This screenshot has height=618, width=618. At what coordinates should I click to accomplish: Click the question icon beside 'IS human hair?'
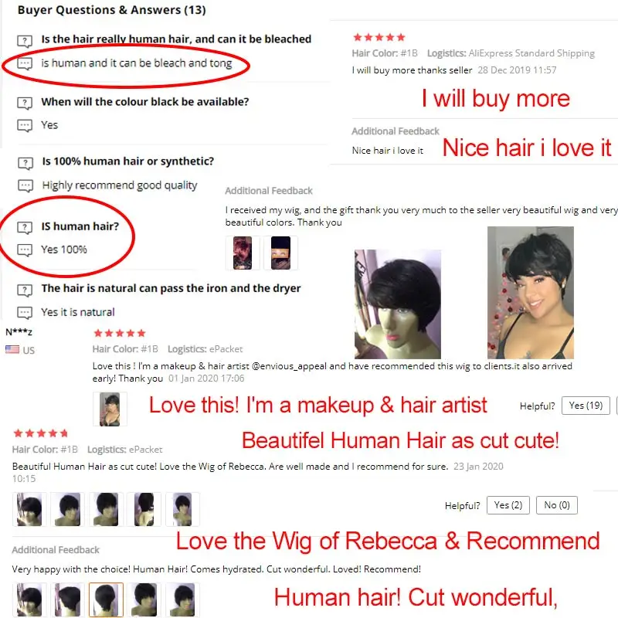point(25,227)
